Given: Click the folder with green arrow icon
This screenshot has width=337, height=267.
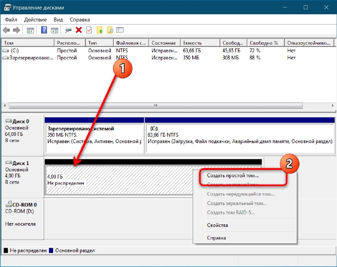Looking at the screenshot, I should [99, 30].
